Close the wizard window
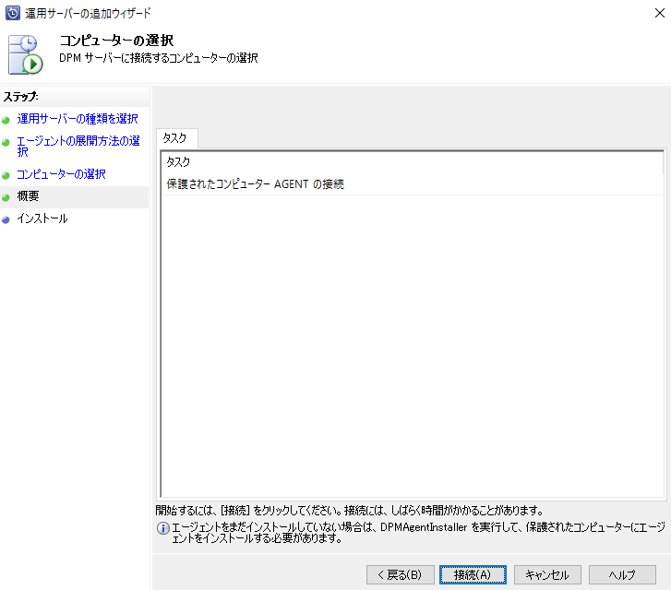Image resolution: width=671 pixels, height=590 pixels. [659, 13]
